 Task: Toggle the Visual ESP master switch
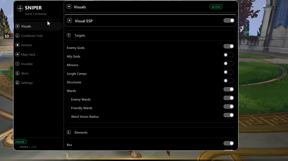[229, 20]
